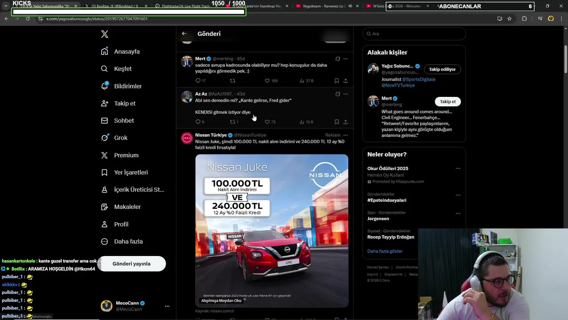Image resolution: width=568 pixels, height=320 pixels.
Task: Share Mert's tweet
Action: (x=346, y=81)
